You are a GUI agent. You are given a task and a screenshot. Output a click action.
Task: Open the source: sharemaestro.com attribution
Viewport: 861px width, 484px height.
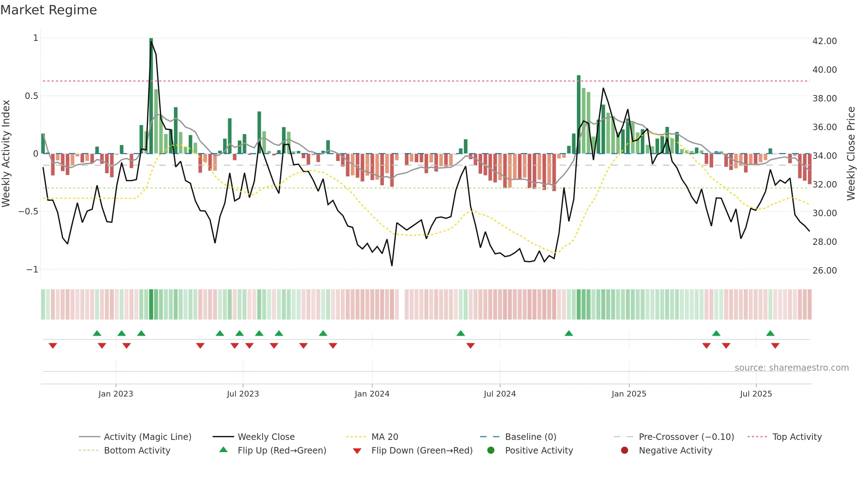pyautogui.click(x=792, y=367)
